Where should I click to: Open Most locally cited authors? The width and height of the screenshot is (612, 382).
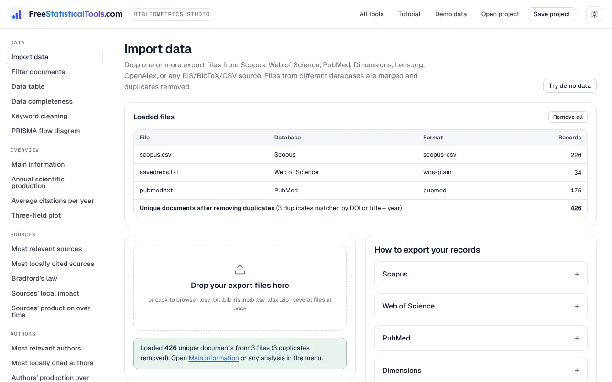[54, 363]
